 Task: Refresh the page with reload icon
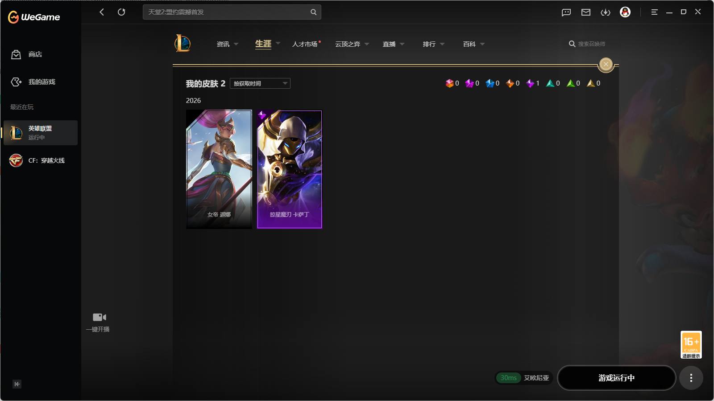[121, 12]
